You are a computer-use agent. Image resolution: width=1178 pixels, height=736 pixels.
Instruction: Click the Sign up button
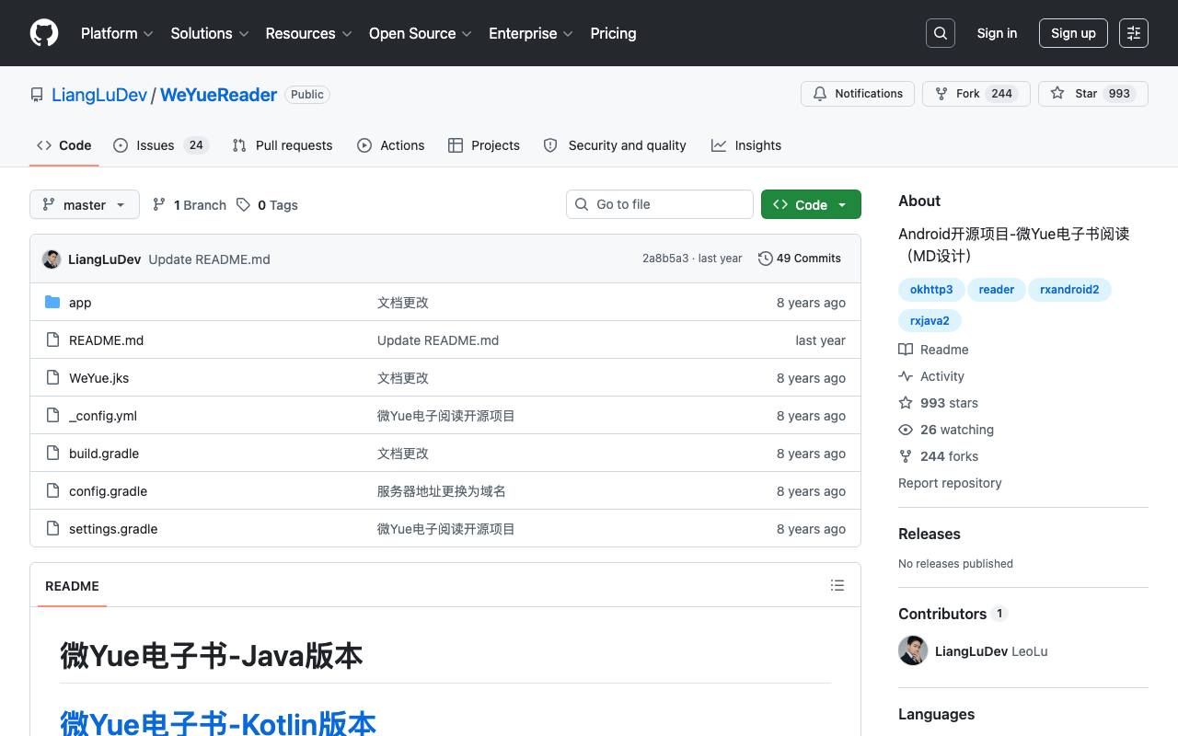[x=1073, y=33]
